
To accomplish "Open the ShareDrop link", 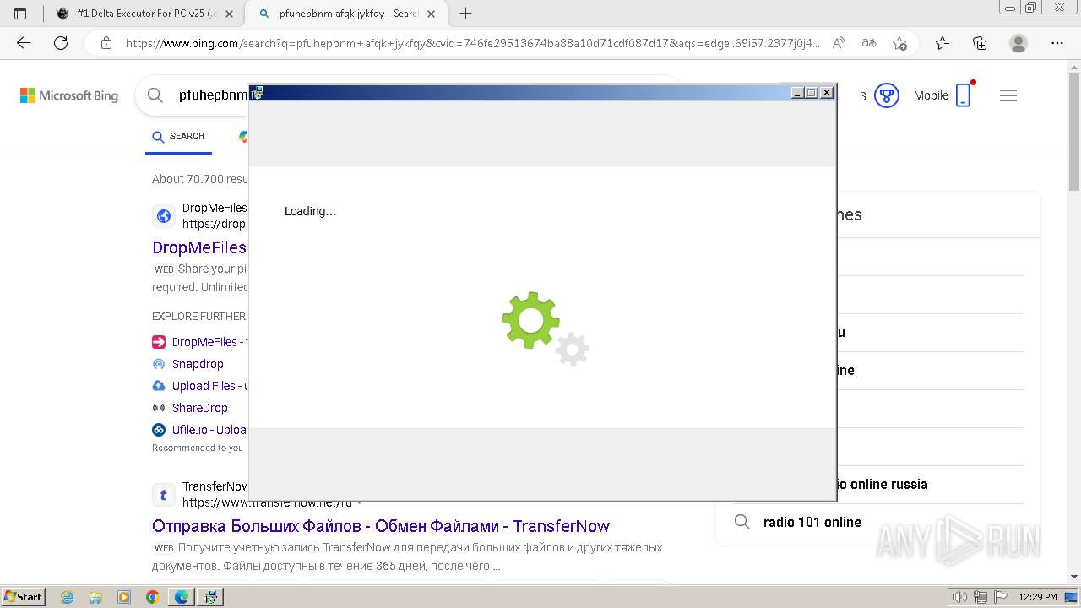I will (199, 408).
